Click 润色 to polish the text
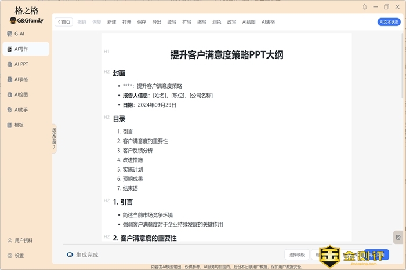Image resolution: width=406 pixels, height=270 pixels. click(x=217, y=22)
